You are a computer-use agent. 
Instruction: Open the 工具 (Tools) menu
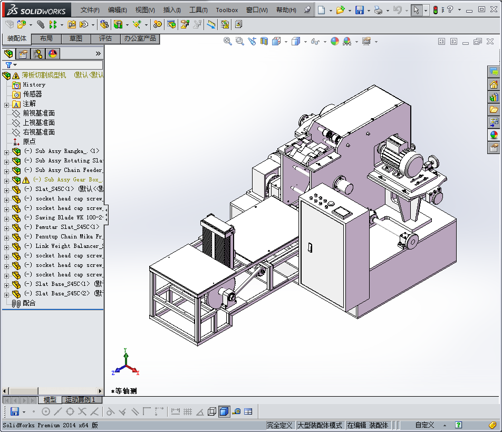198,10
